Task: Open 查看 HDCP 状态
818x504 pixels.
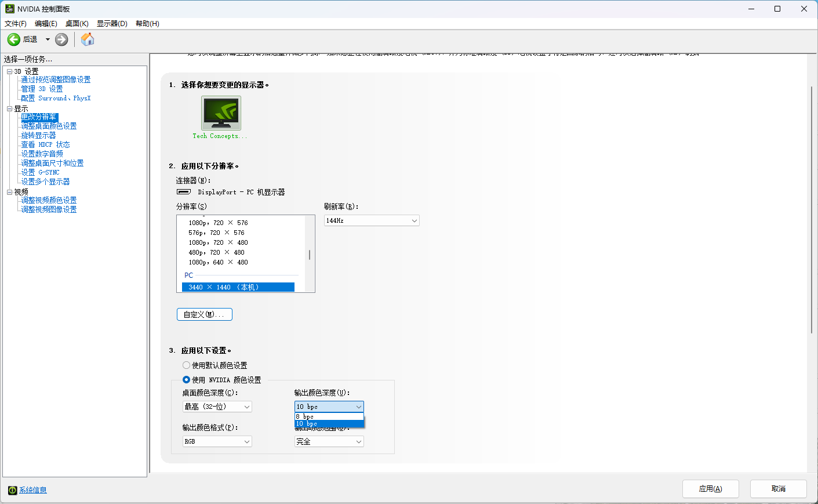Action: coord(45,145)
